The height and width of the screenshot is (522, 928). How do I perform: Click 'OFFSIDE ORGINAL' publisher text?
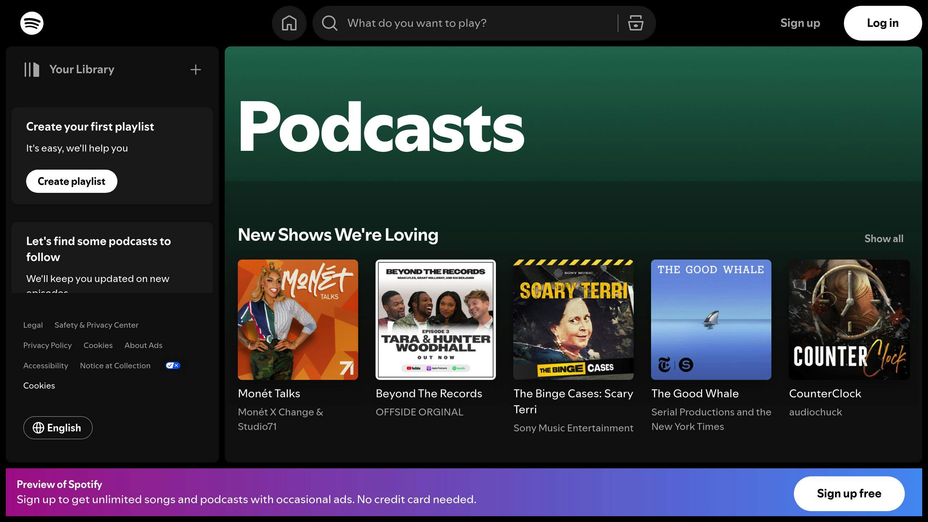click(x=419, y=412)
